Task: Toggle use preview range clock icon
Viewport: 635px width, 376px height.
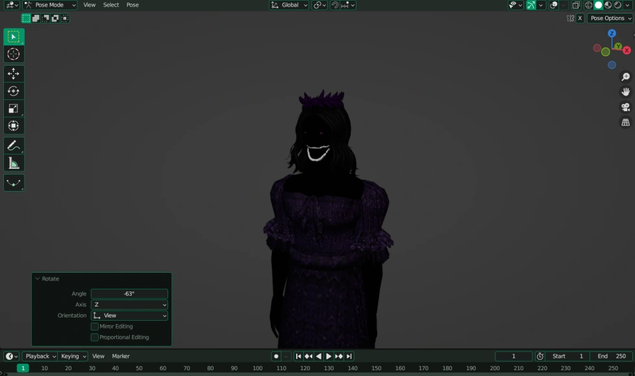Action: click(x=540, y=356)
